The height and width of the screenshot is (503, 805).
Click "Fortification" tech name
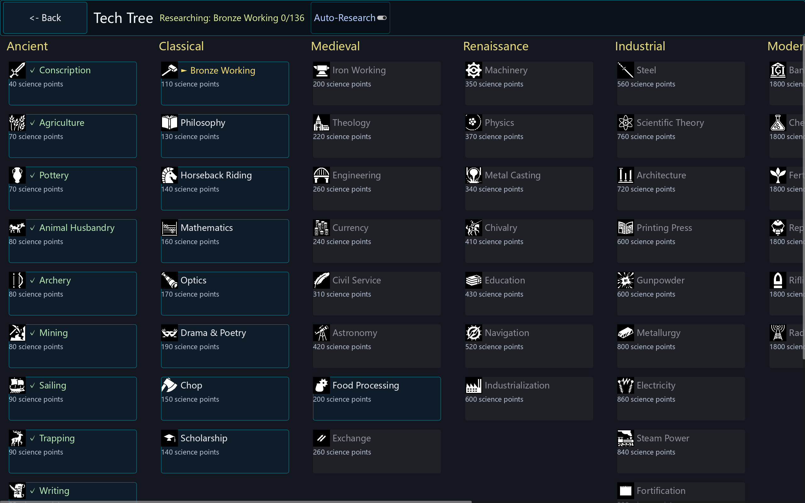(x=661, y=491)
